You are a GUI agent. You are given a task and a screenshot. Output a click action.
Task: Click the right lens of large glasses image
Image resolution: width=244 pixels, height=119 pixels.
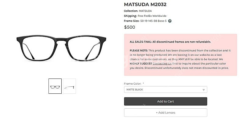tap(84, 48)
